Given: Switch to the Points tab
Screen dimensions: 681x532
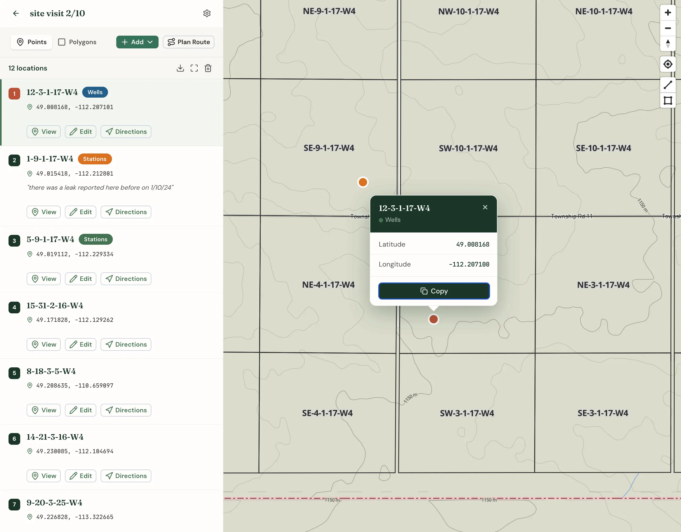Looking at the screenshot, I should (31, 42).
